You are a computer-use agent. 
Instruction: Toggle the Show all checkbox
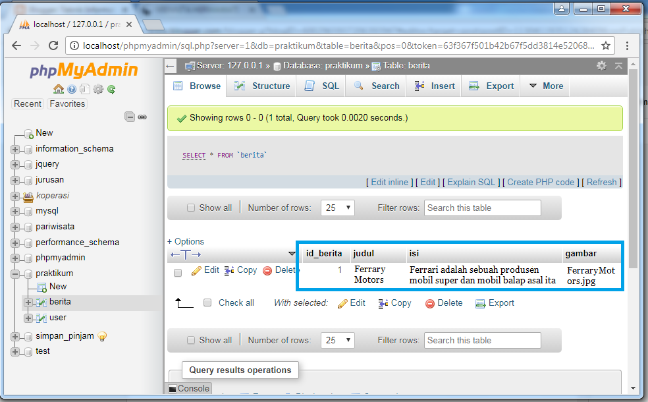[x=191, y=207]
